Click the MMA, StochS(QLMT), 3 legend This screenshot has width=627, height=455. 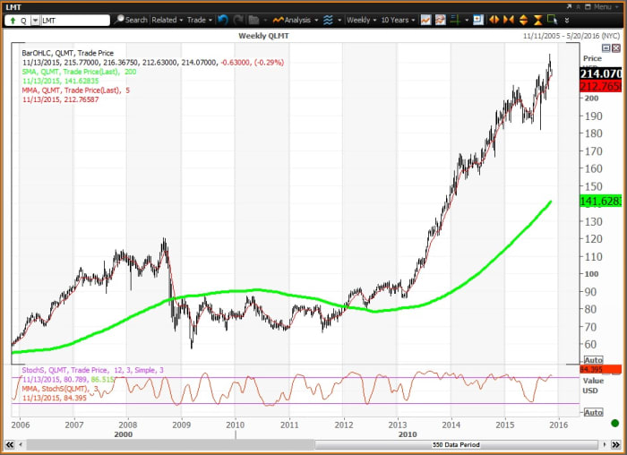pos(60,388)
